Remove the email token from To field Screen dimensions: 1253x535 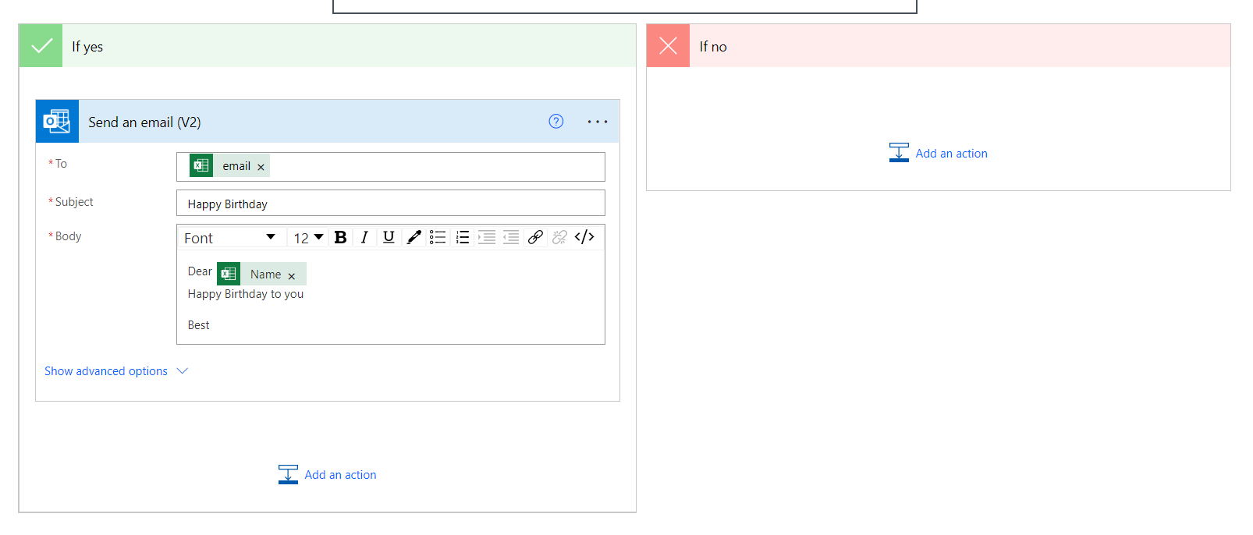[261, 167]
